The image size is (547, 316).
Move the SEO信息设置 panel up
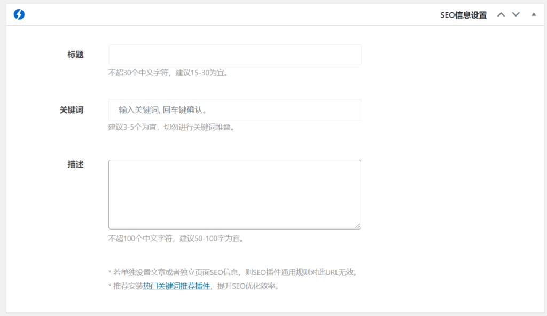coord(501,15)
